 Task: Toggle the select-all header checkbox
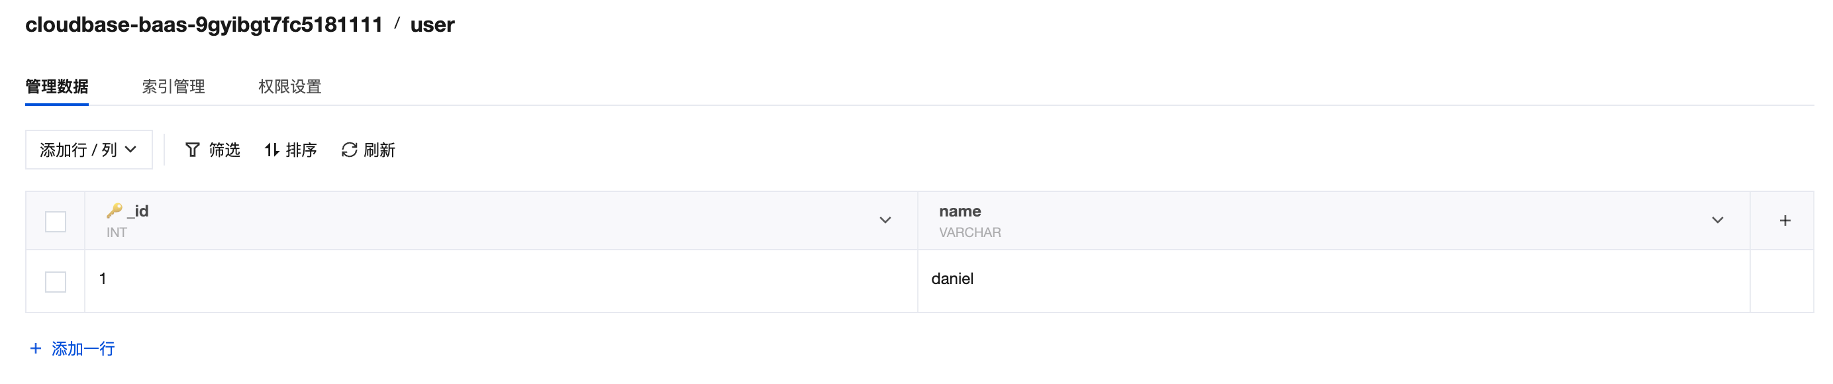[56, 221]
